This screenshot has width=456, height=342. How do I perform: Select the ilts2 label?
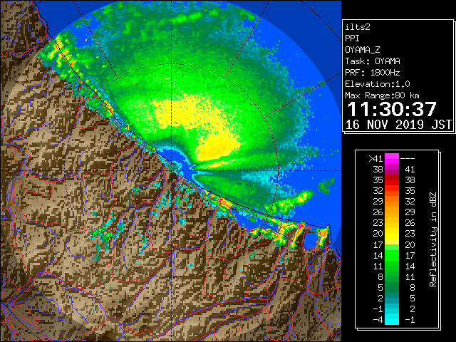tap(358, 27)
